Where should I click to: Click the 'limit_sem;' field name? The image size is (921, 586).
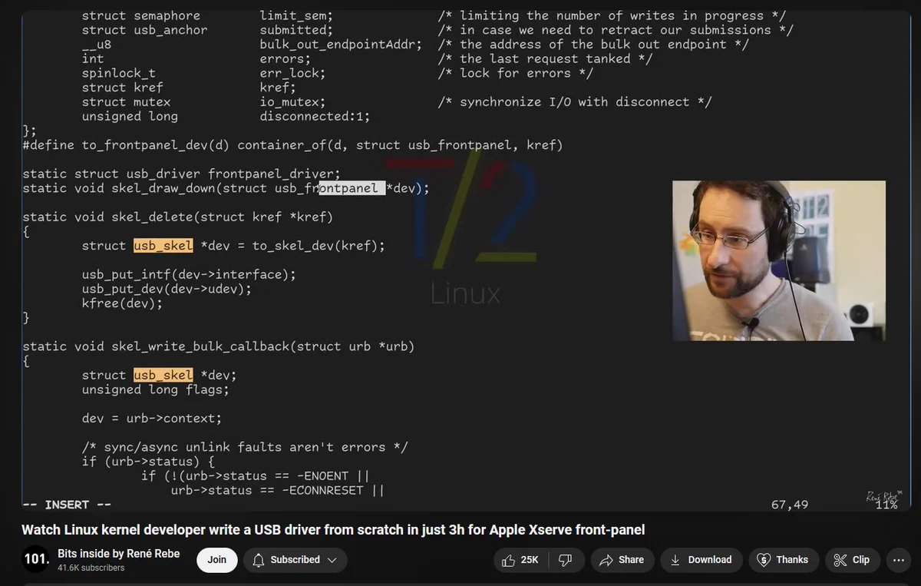(x=296, y=15)
